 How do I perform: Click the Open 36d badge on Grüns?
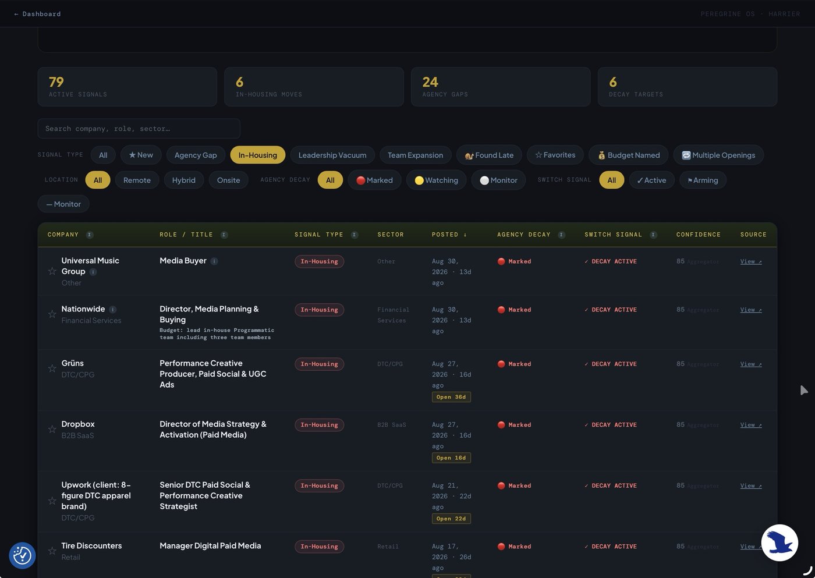451,397
